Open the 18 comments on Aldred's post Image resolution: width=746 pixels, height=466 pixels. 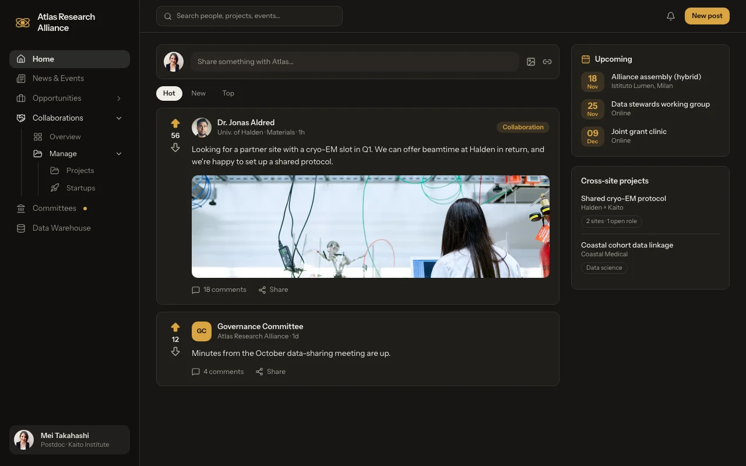click(x=219, y=290)
